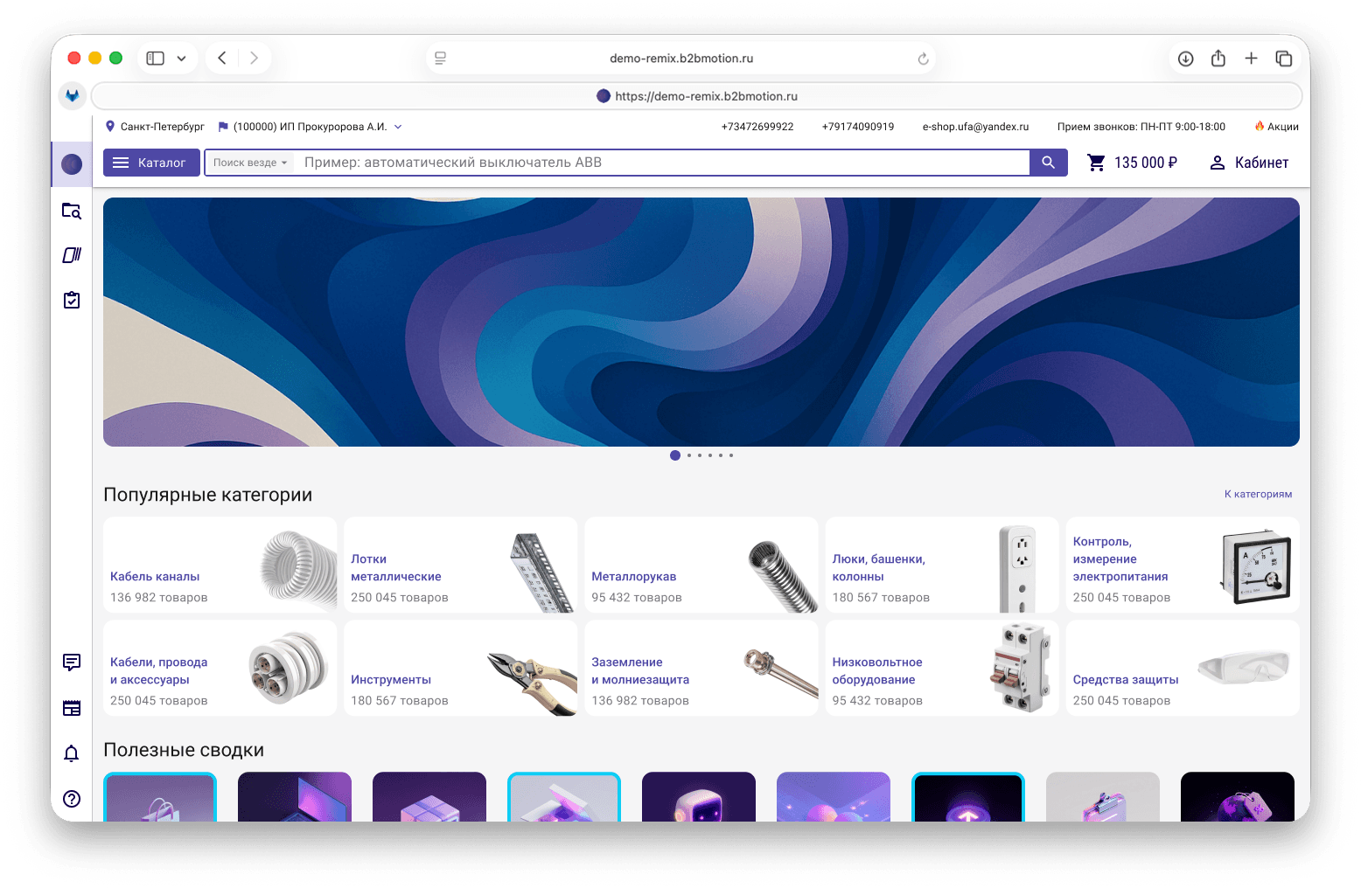The height and width of the screenshot is (888, 1361).
Task: Expand the ИП Прокуророва А.И. account dropdown
Action: pyautogui.click(x=311, y=127)
